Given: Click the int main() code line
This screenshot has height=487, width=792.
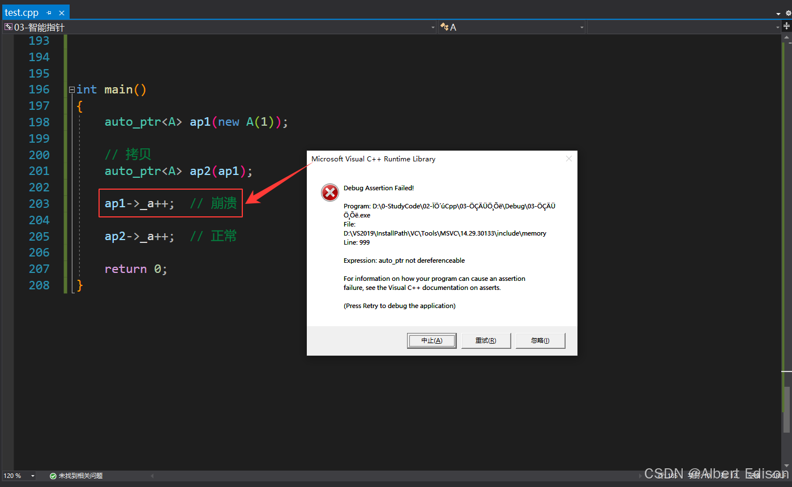Looking at the screenshot, I should (x=112, y=89).
